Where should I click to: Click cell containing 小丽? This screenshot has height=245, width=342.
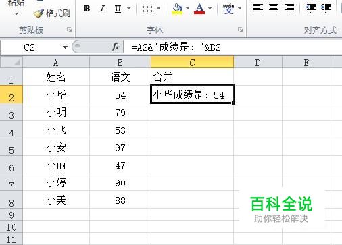[56, 165]
